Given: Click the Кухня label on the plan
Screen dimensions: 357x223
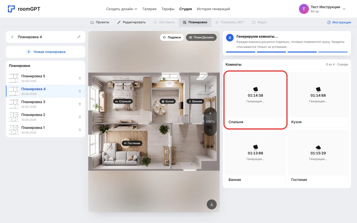Looking at the screenshot, I should (x=168, y=101).
